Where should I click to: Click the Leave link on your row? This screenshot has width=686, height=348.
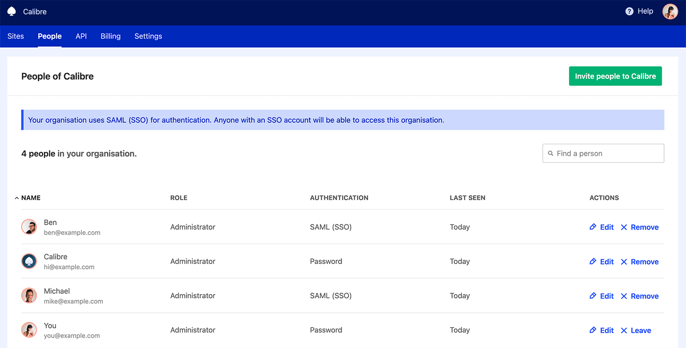coord(641,330)
